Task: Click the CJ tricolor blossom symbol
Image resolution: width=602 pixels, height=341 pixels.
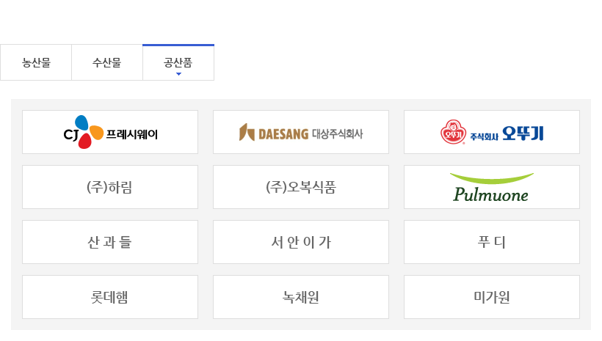Action: tap(89, 132)
